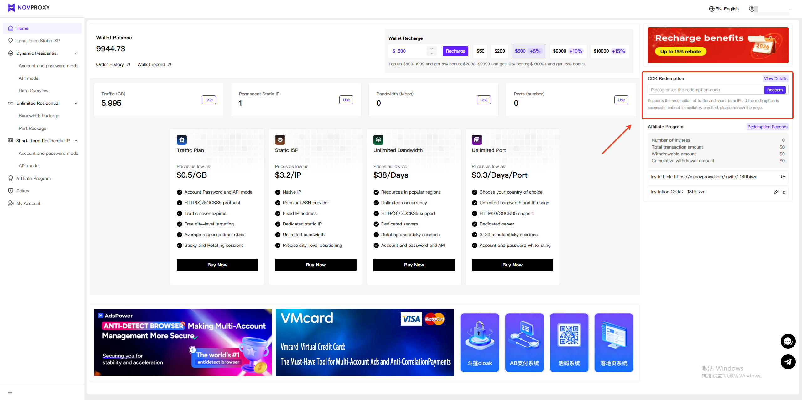Toggle the sidebar hamburger menu icon

point(10,392)
